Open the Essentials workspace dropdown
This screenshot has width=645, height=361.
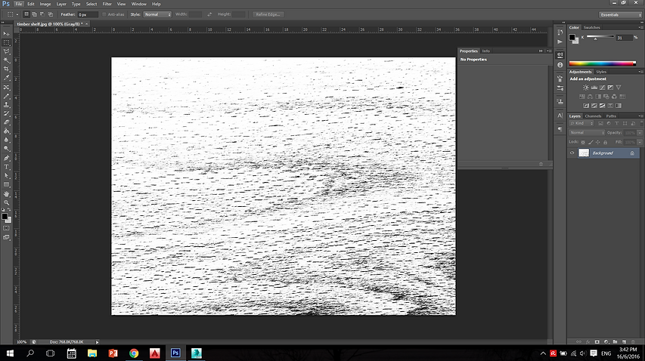[x=620, y=15]
